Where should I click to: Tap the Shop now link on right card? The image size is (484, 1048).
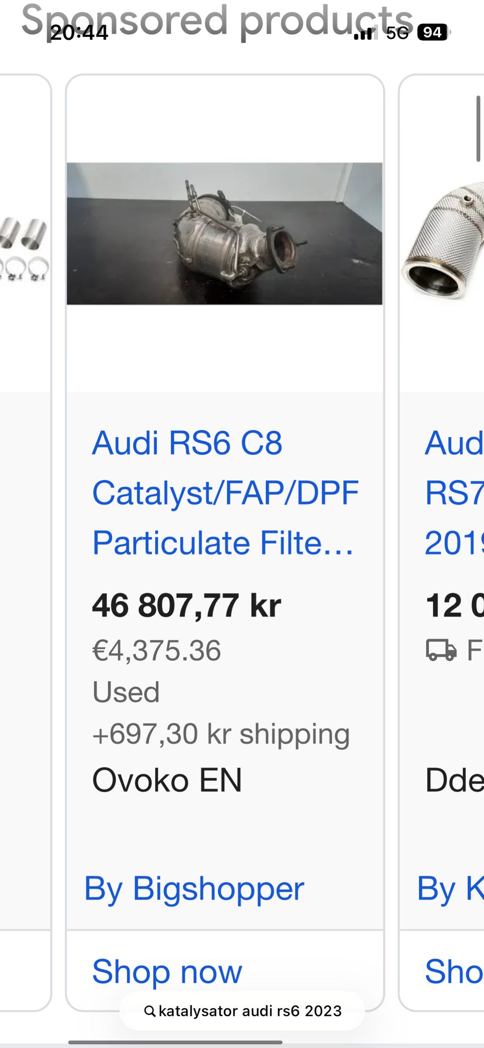454,971
